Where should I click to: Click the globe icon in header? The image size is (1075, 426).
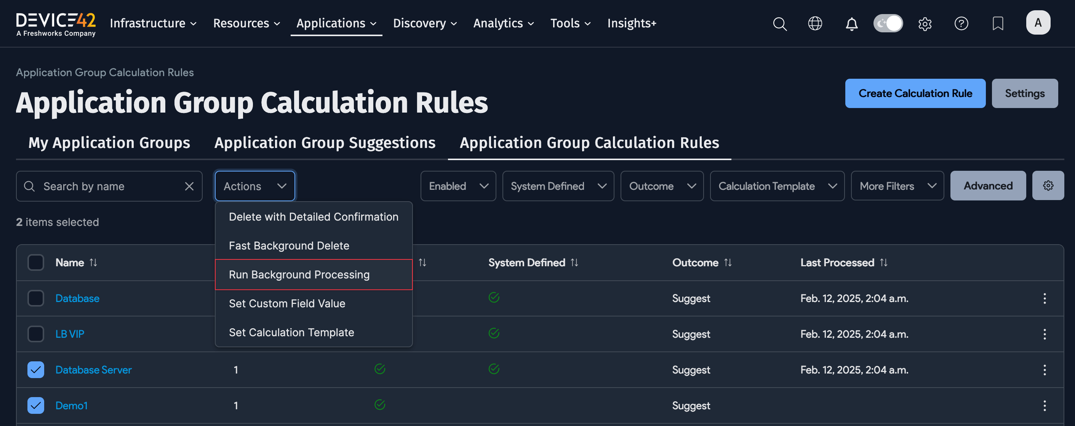click(x=814, y=24)
